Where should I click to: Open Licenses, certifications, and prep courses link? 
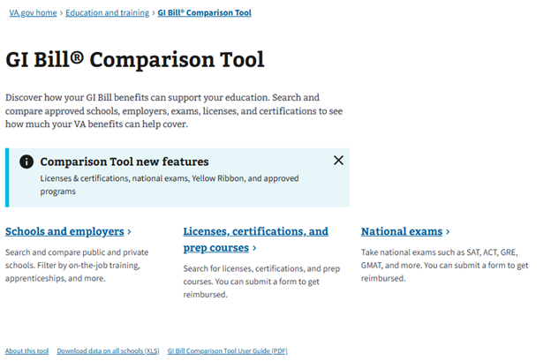click(255, 239)
